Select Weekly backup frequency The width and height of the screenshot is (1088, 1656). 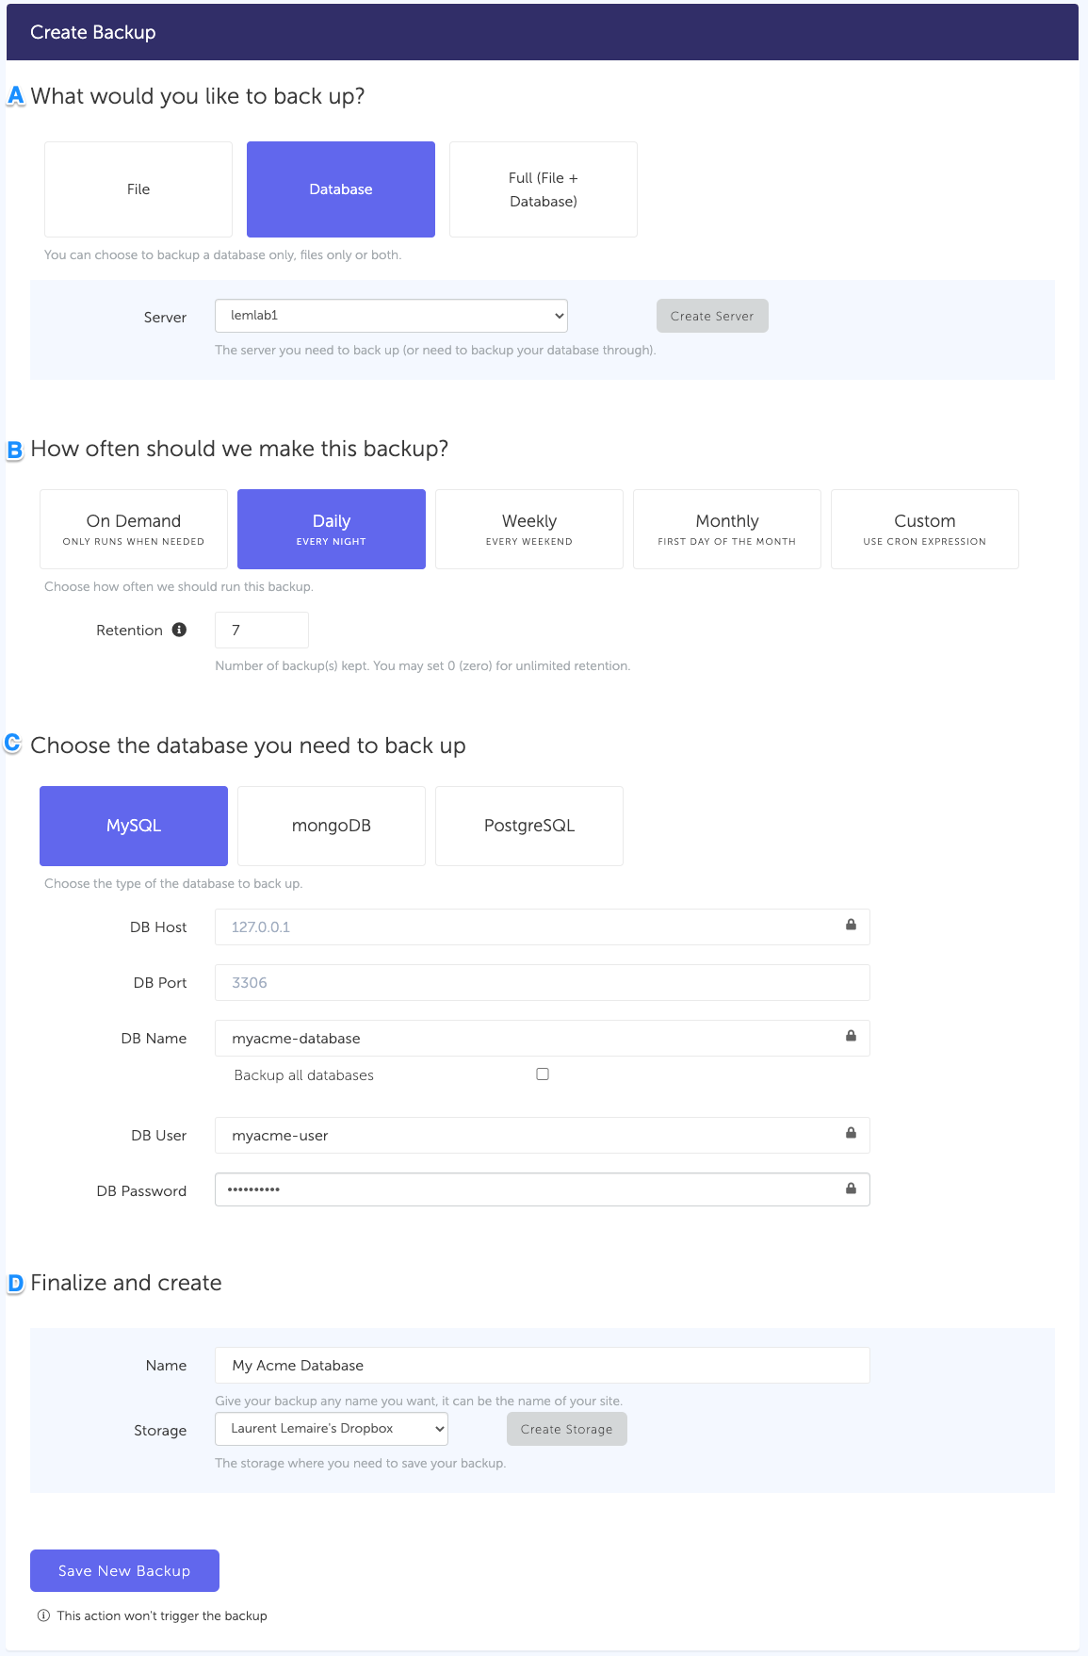pyautogui.click(x=529, y=529)
